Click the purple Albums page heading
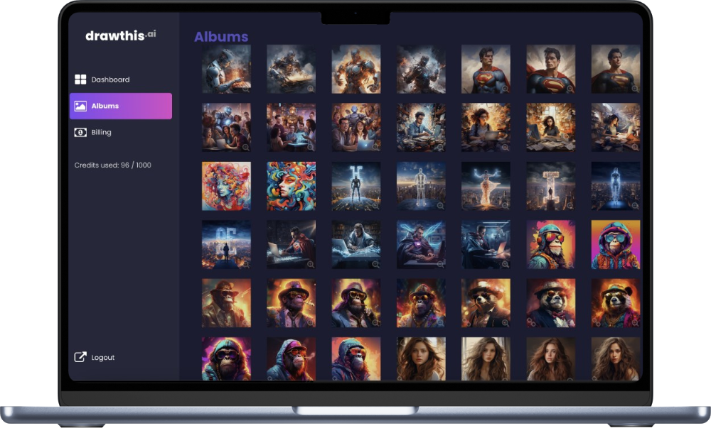Image resolution: width=711 pixels, height=428 pixels. pyautogui.click(x=221, y=37)
